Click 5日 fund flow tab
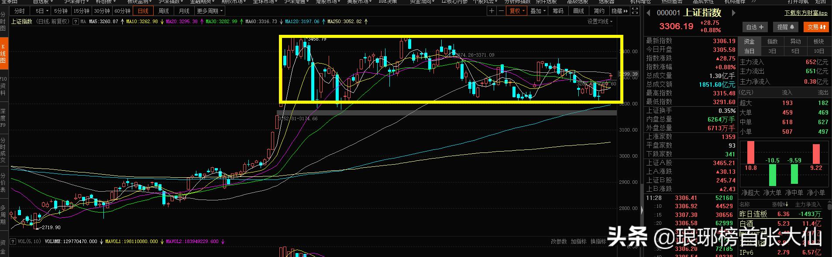The height and width of the screenshot is (257, 832). coord(796,51)
